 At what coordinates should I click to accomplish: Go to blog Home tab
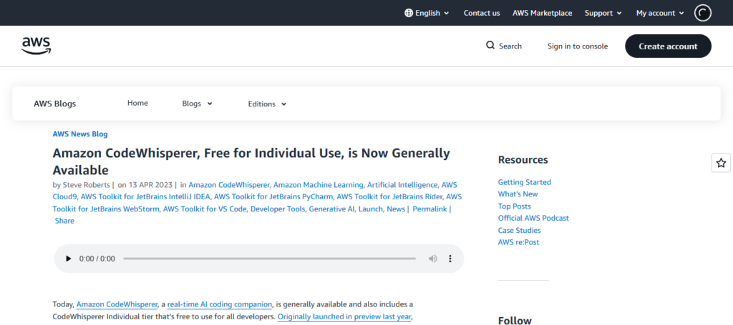[x=137, y=103]
